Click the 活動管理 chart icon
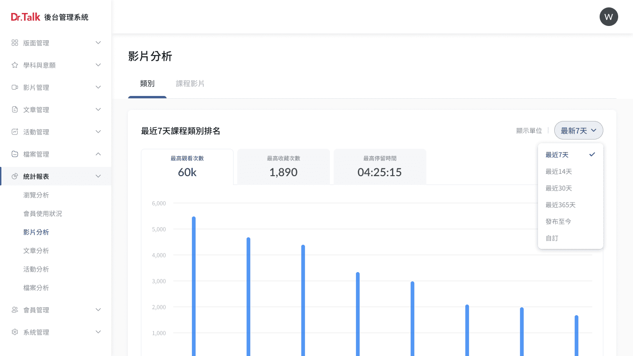The height and width of the screenshot is (356, 633). click(x=15, y=132)
